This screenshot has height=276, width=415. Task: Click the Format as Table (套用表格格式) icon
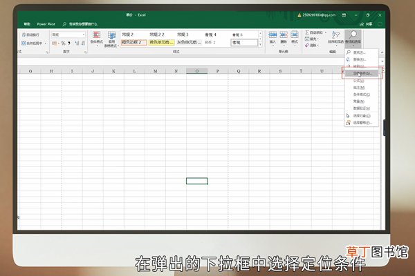point(111,35)
